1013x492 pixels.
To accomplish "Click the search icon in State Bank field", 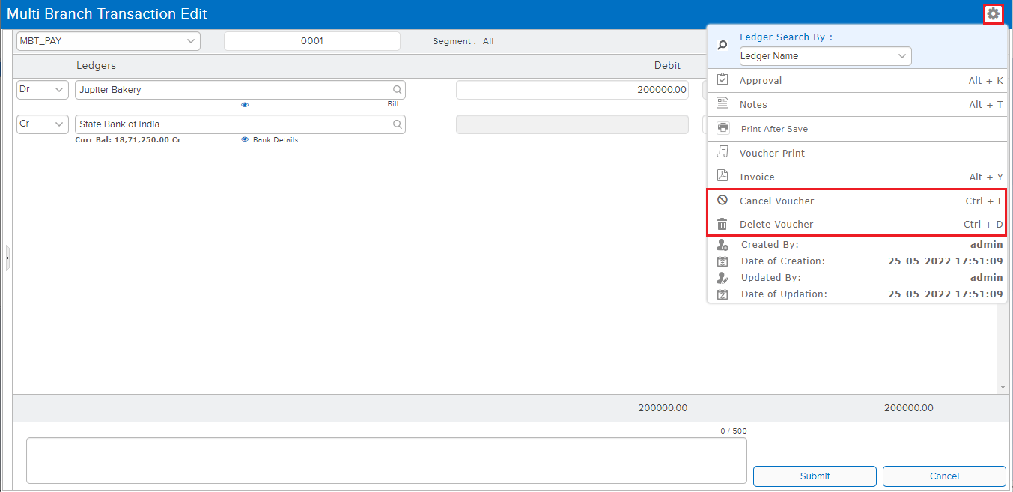I will pos(397,124).
